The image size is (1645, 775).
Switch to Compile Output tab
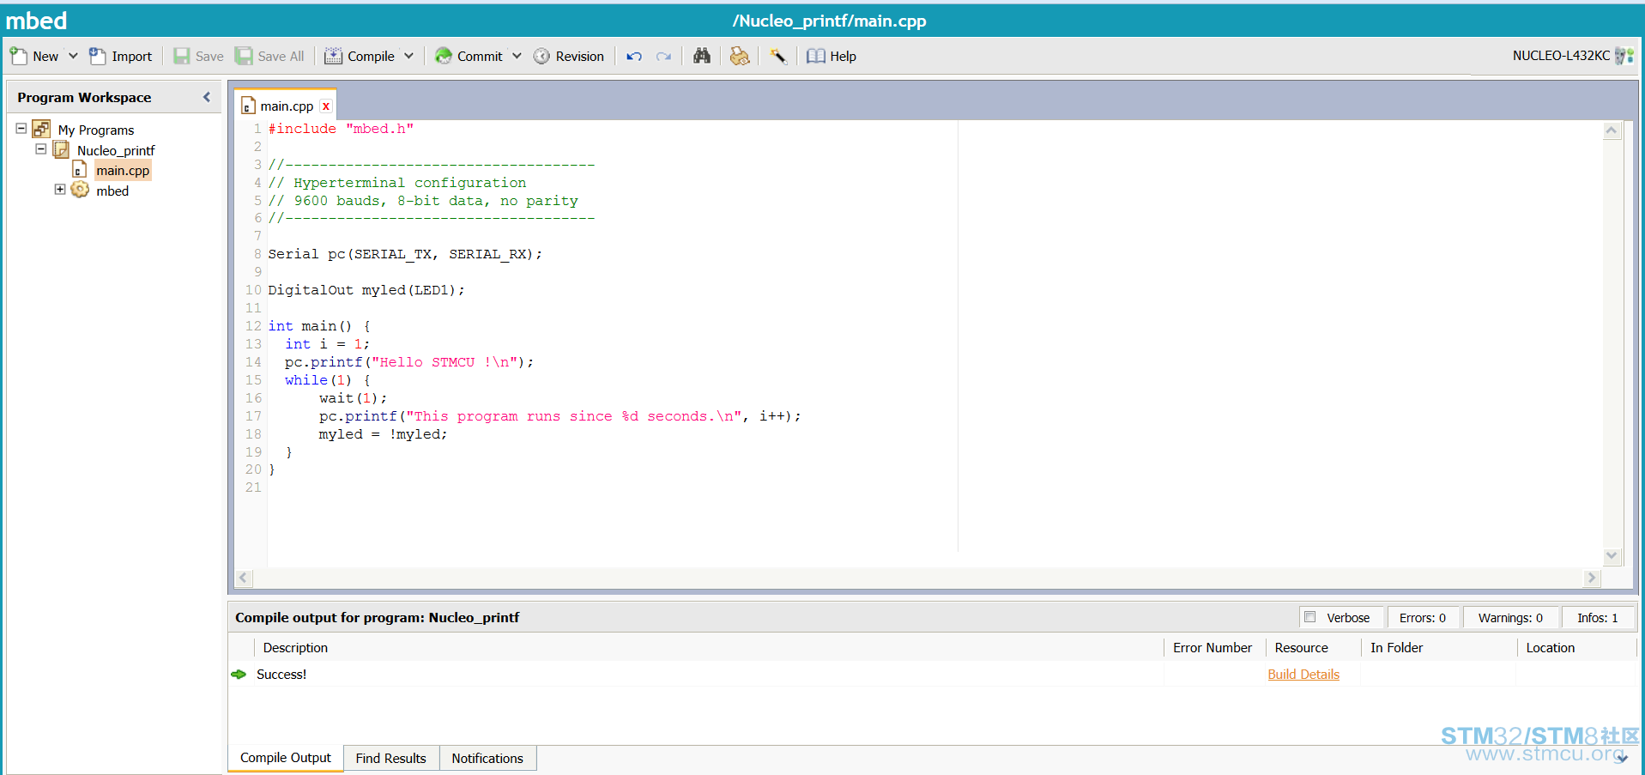tap(286, 758)
